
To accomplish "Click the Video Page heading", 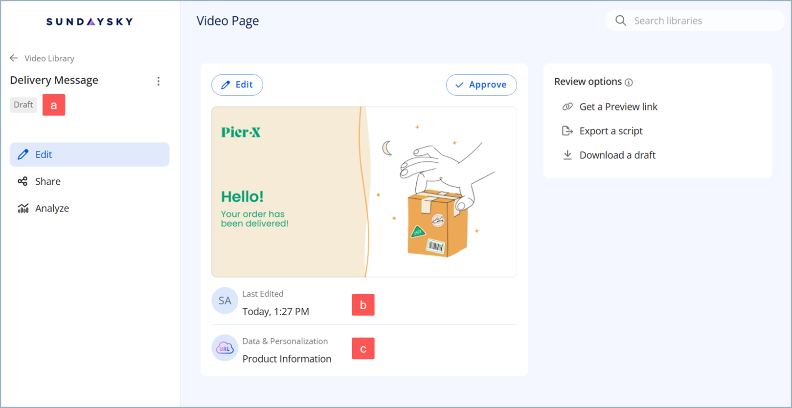I will click(228, 21).
